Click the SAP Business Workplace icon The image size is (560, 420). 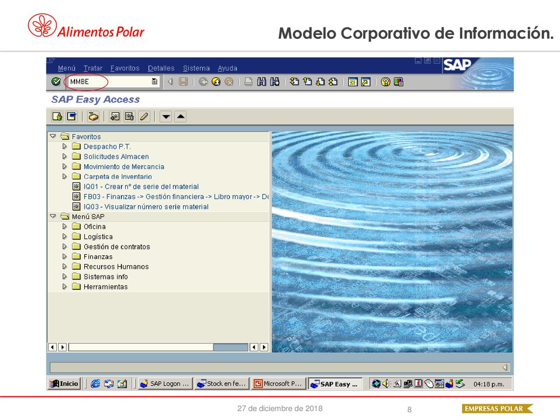[x=93, y=116]
